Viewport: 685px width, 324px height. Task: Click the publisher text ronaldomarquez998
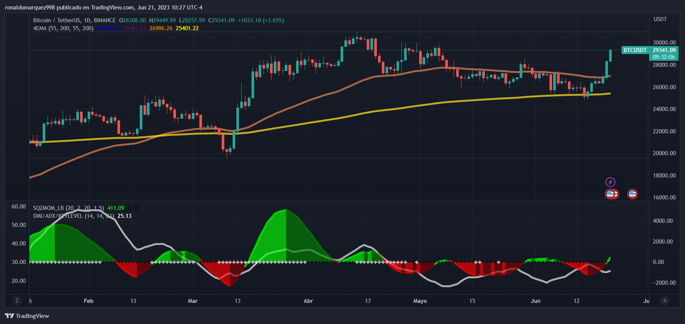point(30,8)
